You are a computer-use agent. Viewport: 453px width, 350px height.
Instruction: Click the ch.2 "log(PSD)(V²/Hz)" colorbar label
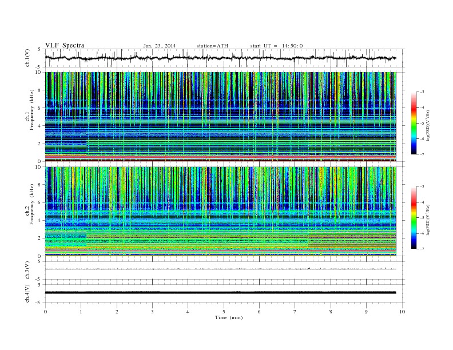click(428, 219)
